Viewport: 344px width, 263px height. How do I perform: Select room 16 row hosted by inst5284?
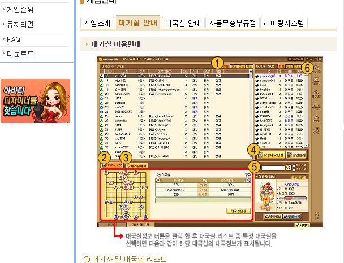tap(174, 76)
